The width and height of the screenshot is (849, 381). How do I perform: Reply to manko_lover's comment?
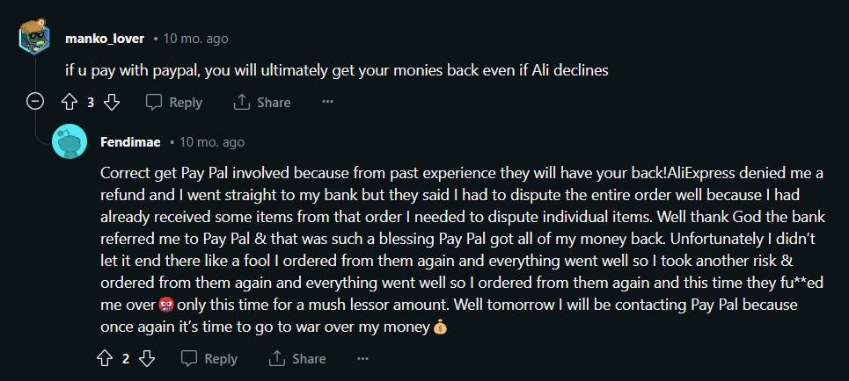173,103
